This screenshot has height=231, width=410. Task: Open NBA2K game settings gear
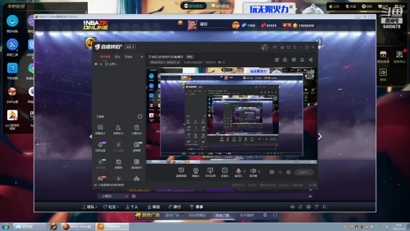(x=309, y=207)
